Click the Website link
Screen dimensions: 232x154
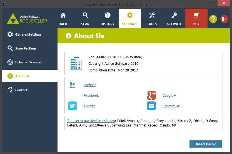(x=90, y=85)
